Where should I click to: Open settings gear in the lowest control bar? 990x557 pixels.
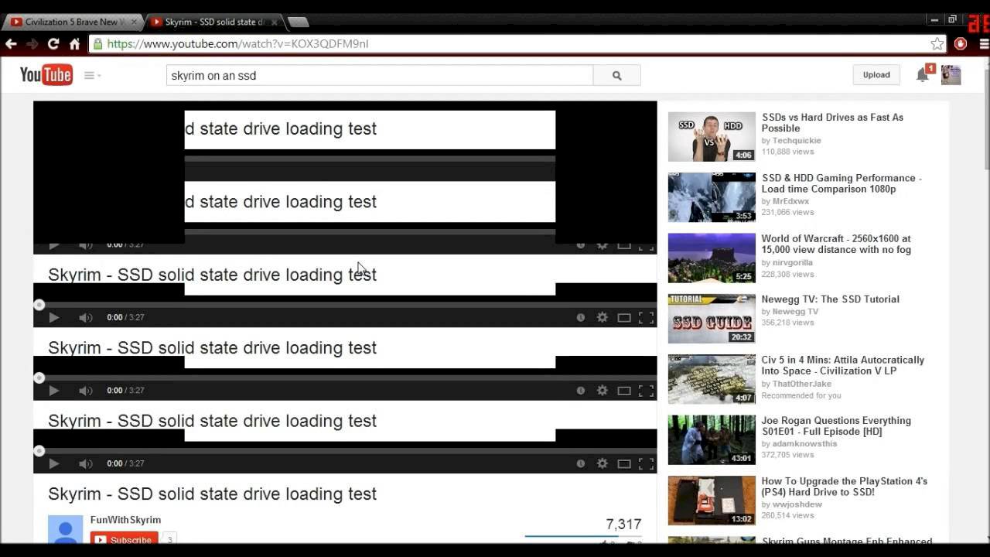pos(602,463)
